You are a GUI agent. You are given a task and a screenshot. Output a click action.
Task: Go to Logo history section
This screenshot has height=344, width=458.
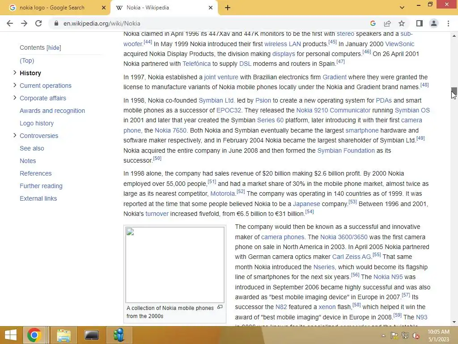point(37,124)
